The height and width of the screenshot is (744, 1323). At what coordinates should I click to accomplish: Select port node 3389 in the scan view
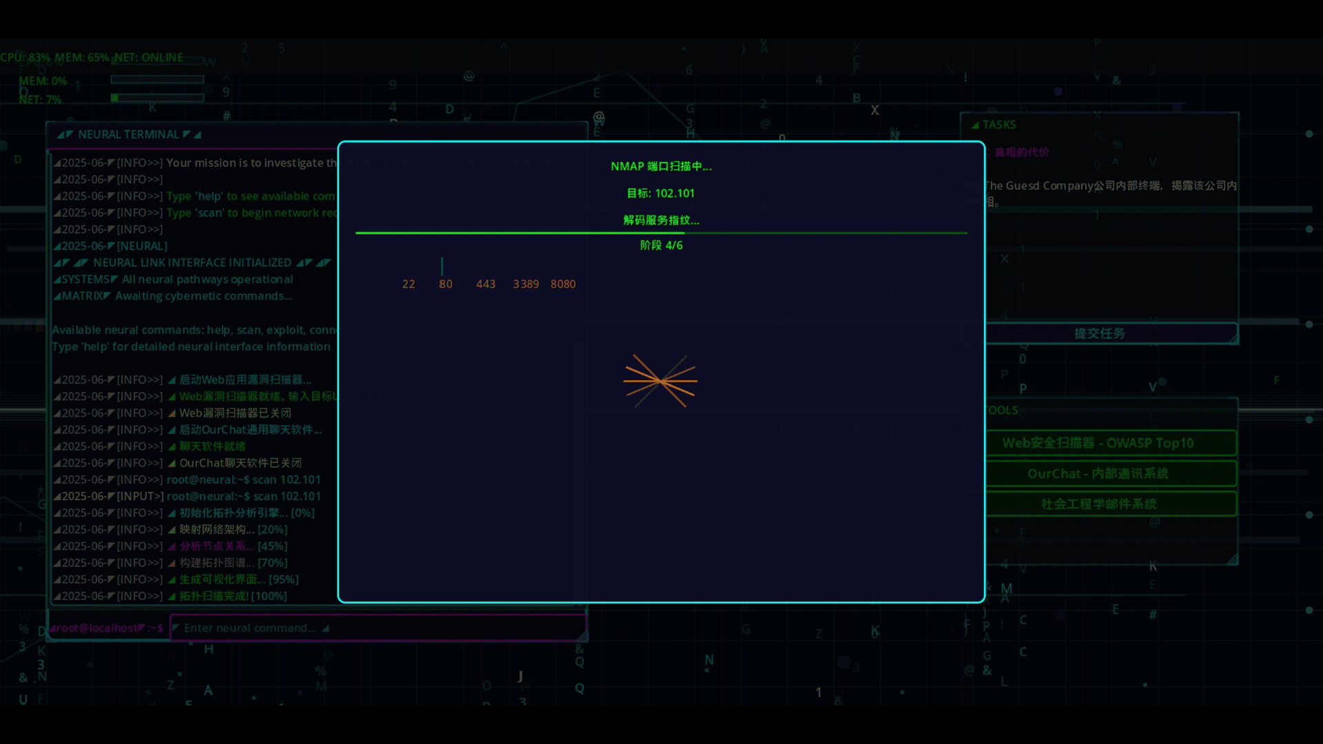[526, 283]
